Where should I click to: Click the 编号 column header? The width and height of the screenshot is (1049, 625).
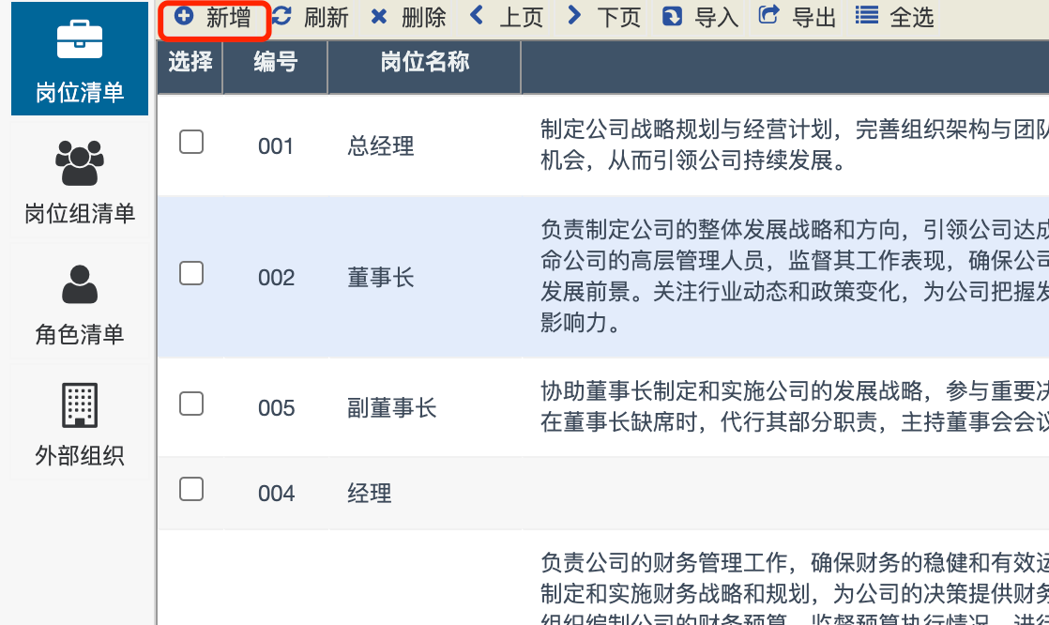(x=276, y=63)
